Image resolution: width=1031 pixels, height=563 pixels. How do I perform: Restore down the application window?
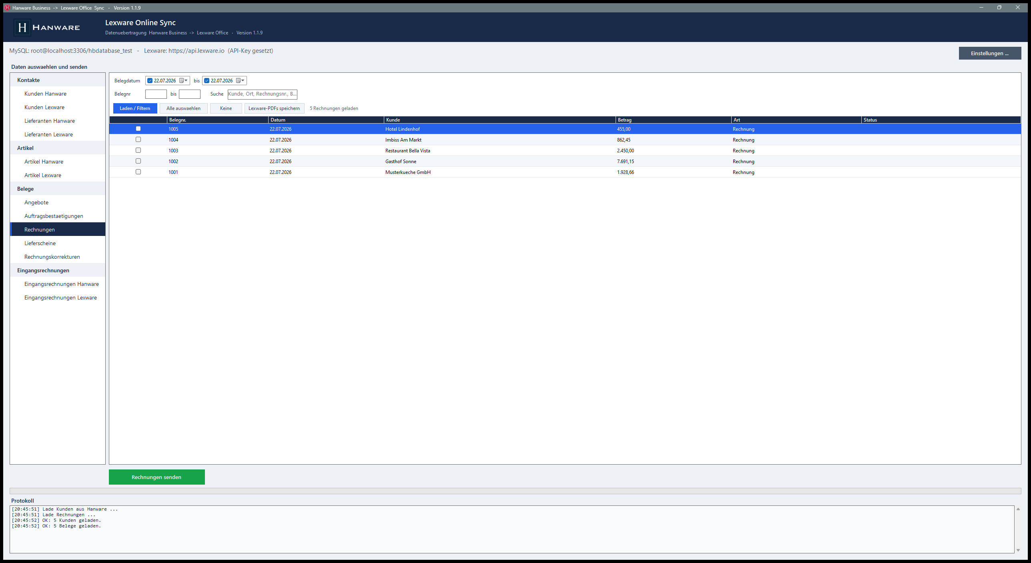tap(999, 8)
